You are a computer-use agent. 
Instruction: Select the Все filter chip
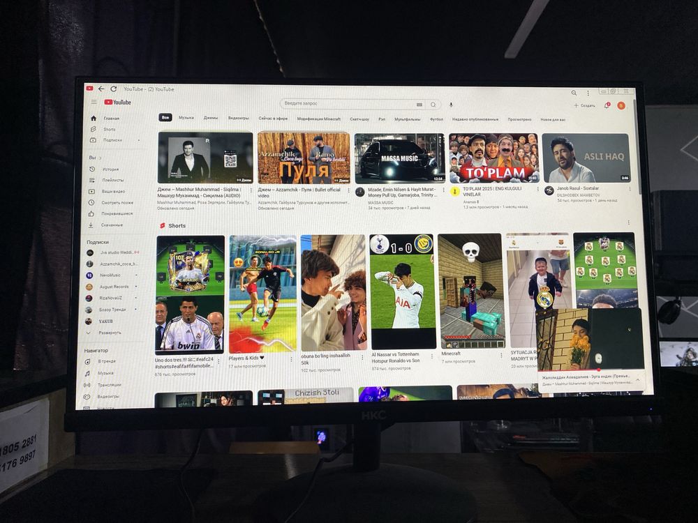(165, 117)
